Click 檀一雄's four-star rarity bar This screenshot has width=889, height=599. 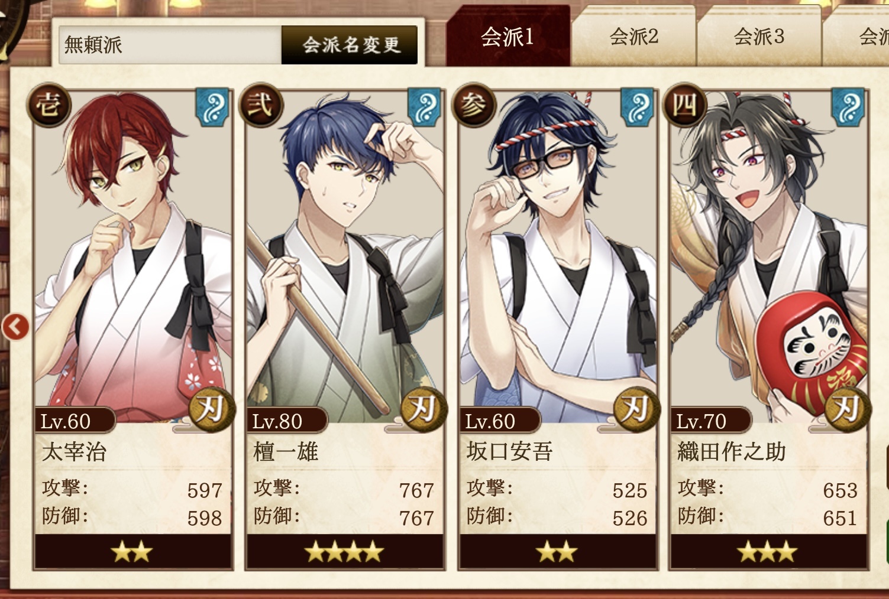click(x=345, y=552)
